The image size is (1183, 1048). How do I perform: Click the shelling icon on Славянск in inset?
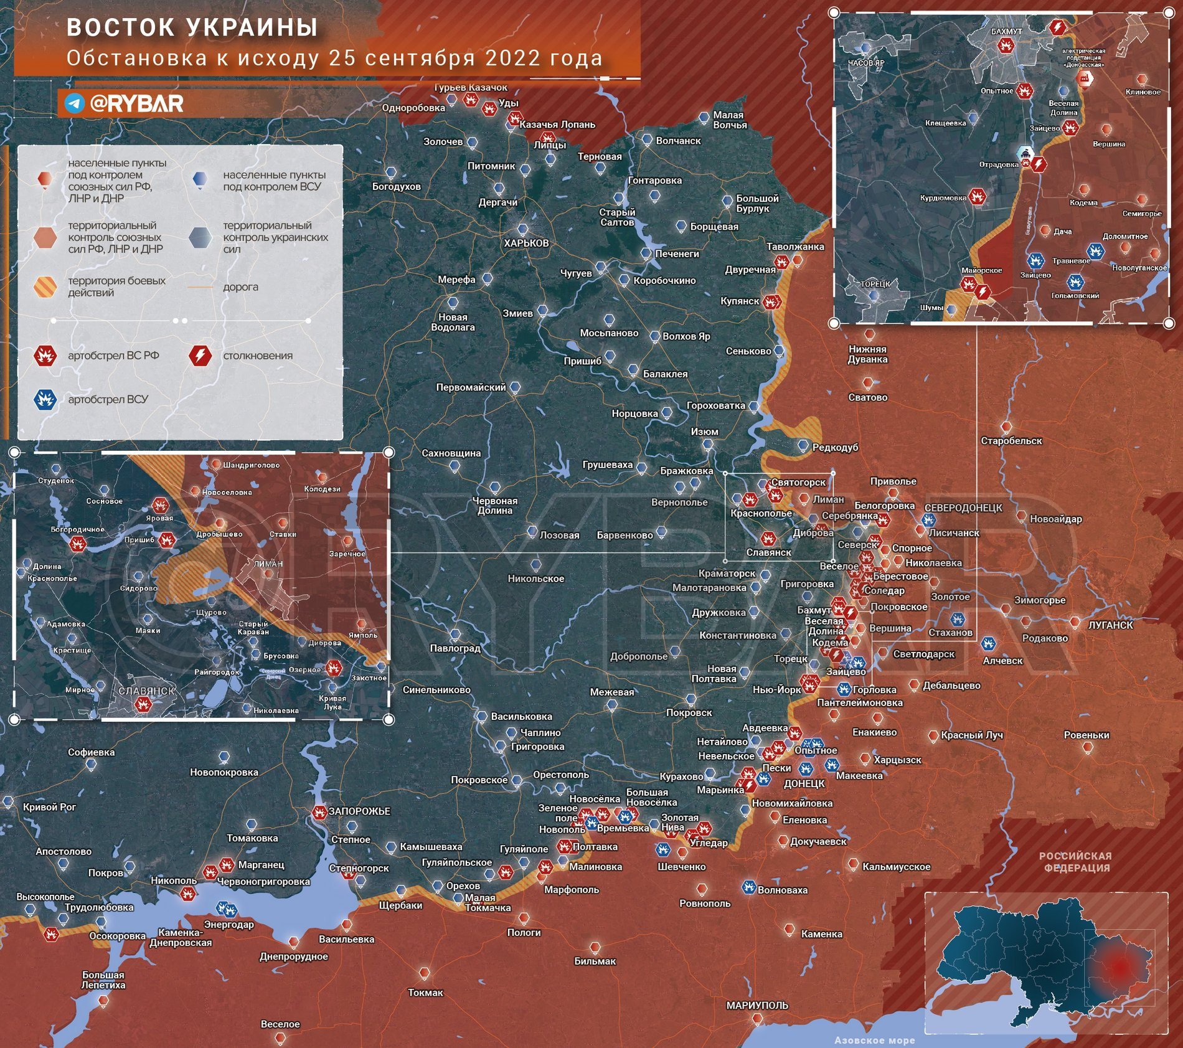pyautogui.click(x=143, y=705)
